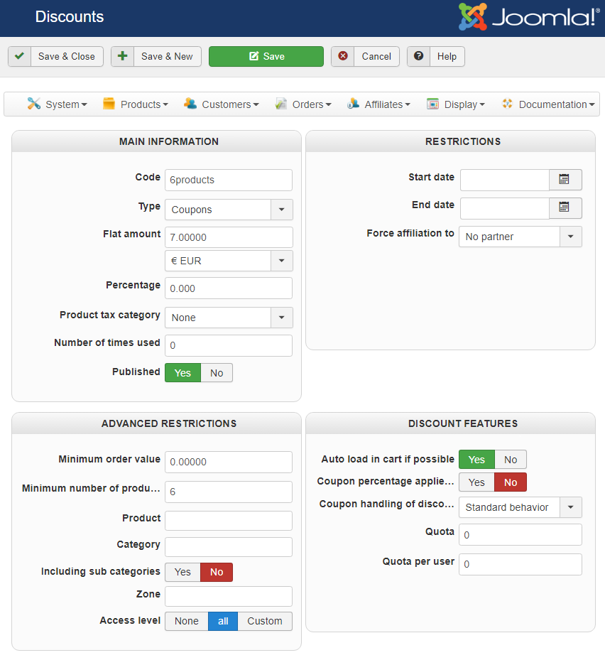Set Published to No
The width and height of the screenshot is (605, 660).
217,373
